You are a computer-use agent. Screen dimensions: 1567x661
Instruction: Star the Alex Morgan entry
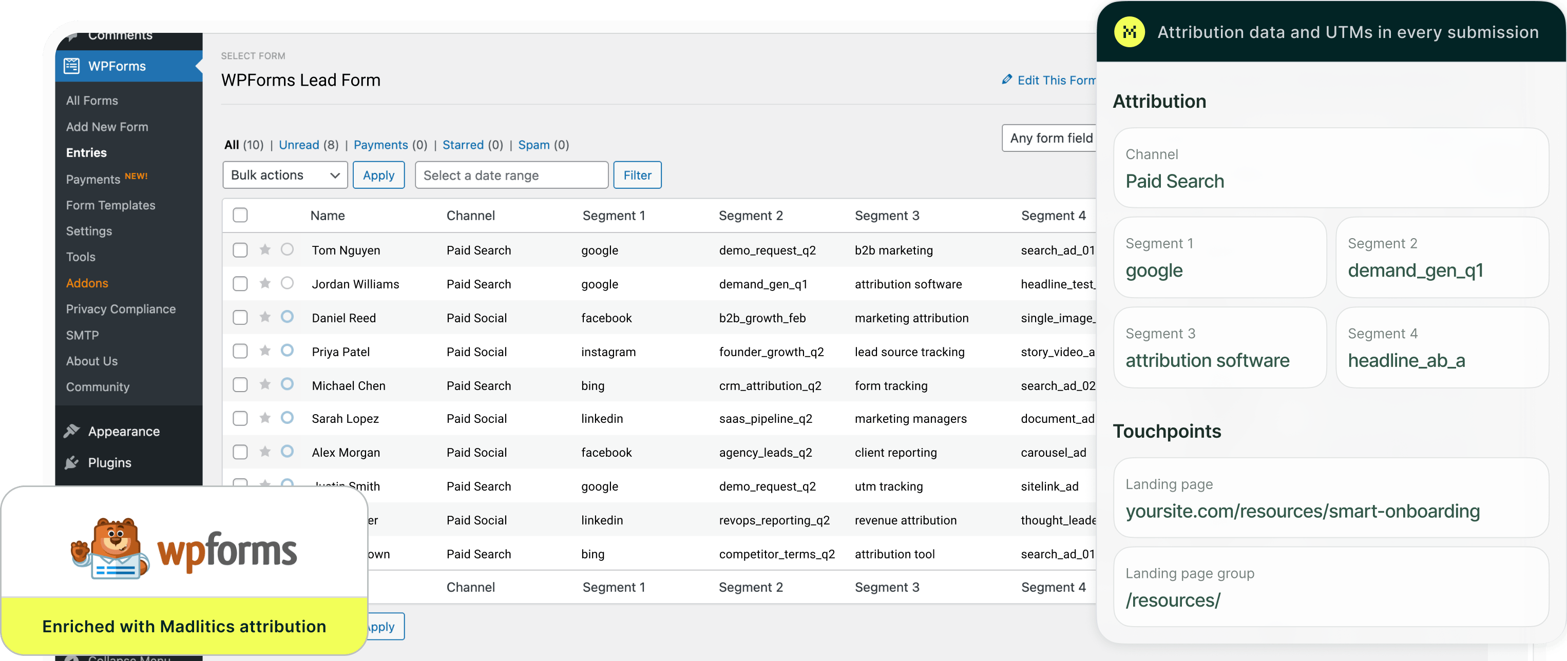[264, 452]
